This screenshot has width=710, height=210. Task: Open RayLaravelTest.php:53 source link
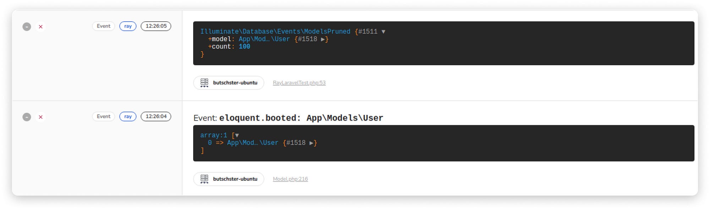[x=299, y=83]
